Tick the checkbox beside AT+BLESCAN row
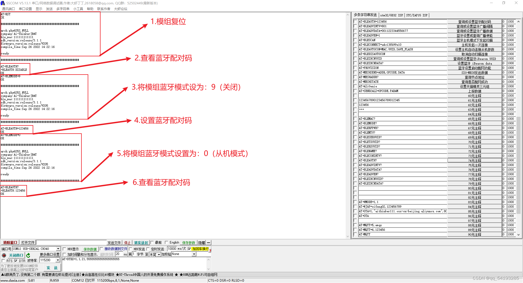 355,40
